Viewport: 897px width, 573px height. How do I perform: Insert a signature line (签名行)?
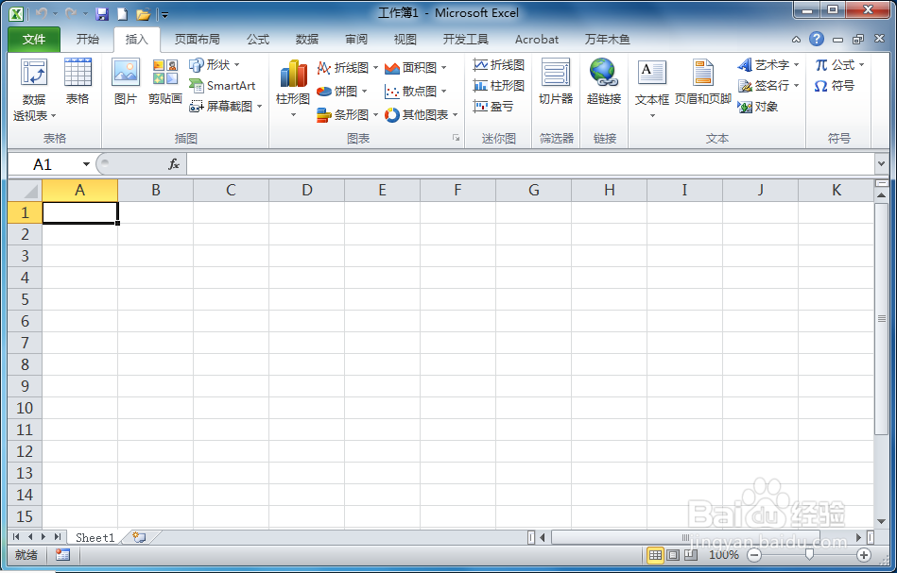point(768,86)
